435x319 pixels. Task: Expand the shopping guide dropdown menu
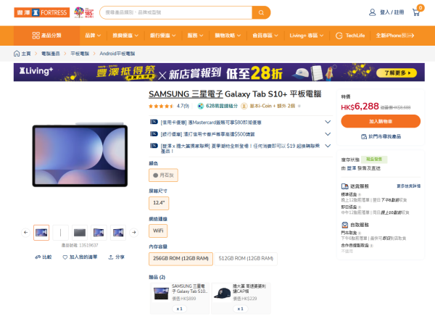228,36
